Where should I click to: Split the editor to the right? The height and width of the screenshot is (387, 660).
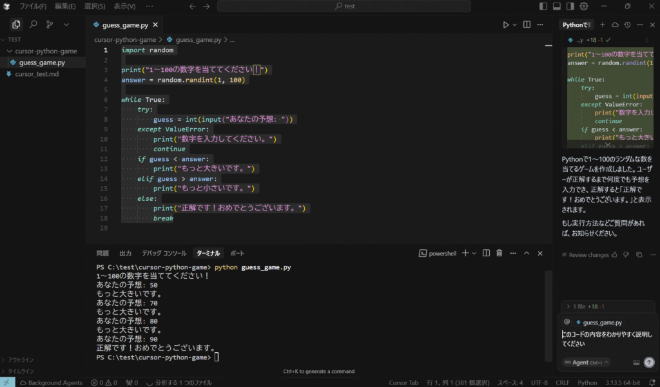(527, 25)
